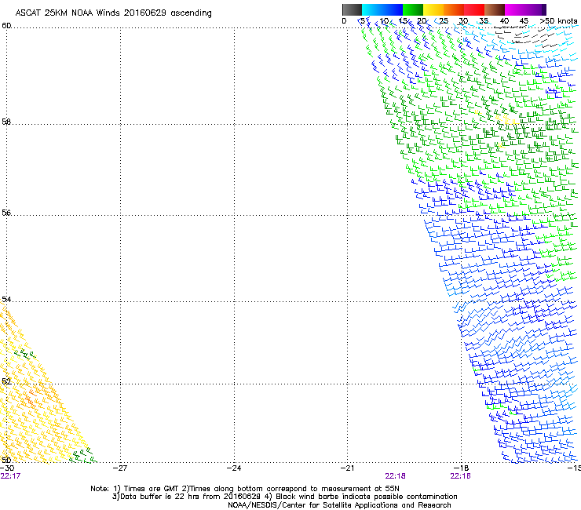
Task: Click the note line 'Times are GMT'
Action: pos(152,489)
